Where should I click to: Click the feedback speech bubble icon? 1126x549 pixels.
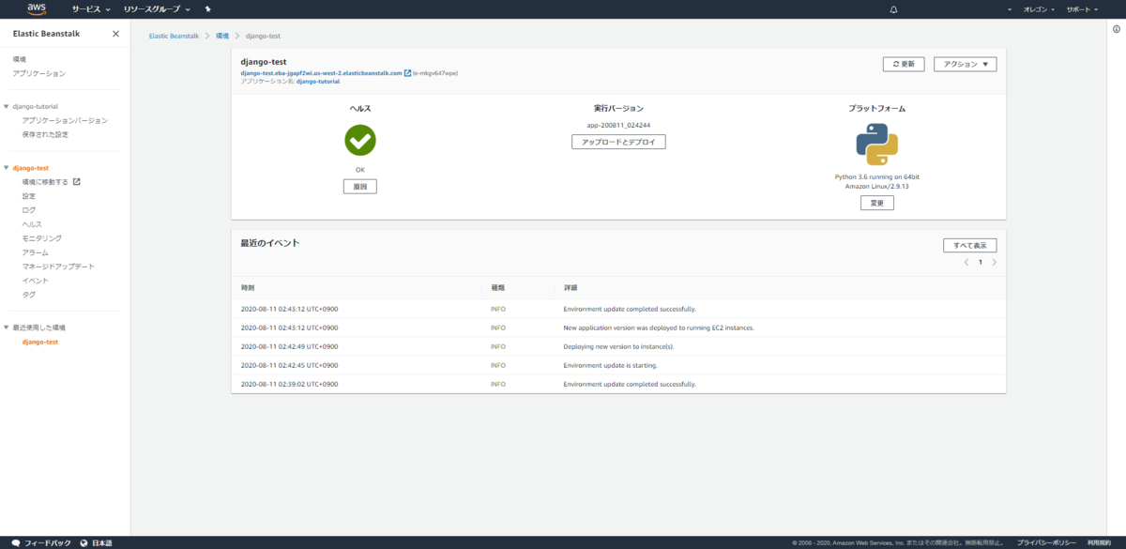click(x=16, y=542)
